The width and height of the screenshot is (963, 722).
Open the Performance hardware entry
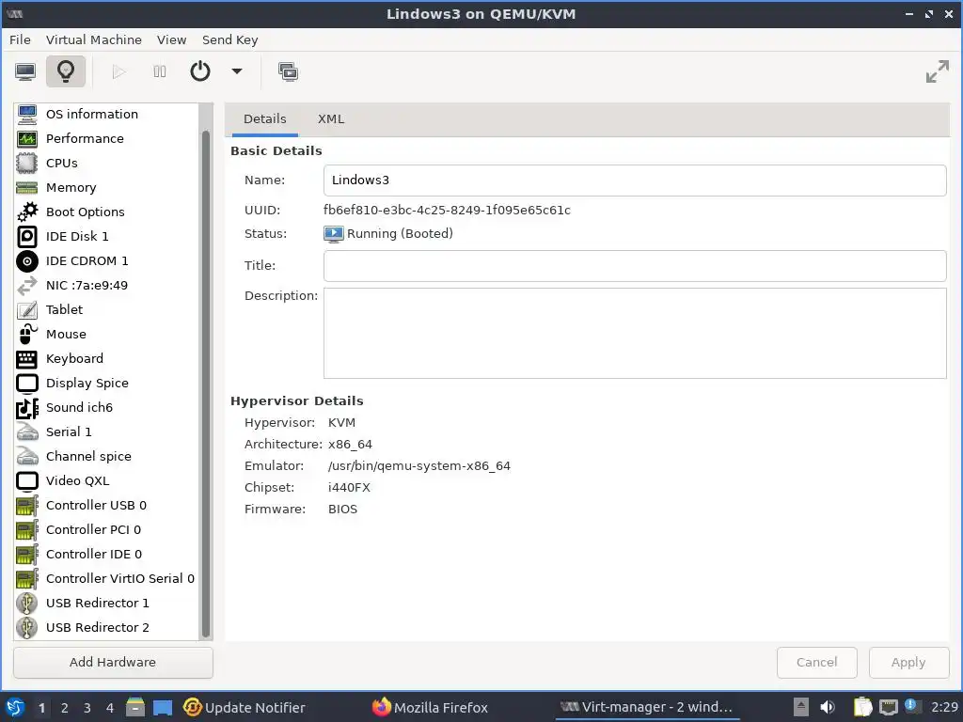click(106, 139)
